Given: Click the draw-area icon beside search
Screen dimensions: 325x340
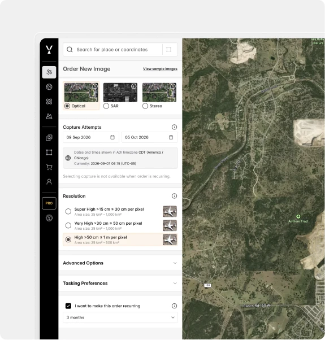Looking at the screenshot, I should pos(169,50).
